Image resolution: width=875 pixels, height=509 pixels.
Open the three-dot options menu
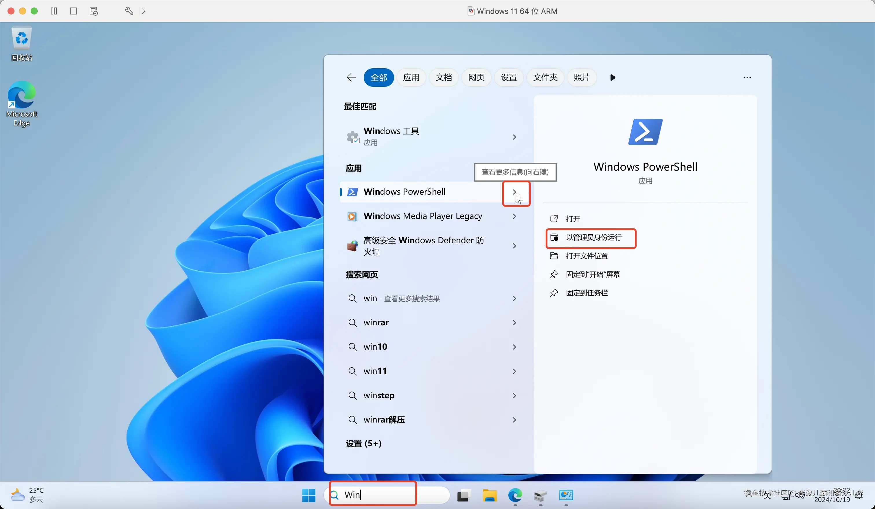747,78
